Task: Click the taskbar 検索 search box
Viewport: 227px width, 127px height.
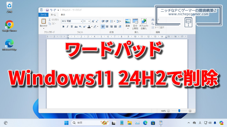Action: 90,123
